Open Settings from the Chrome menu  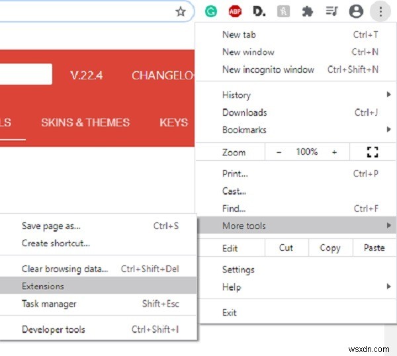(296, 269)
